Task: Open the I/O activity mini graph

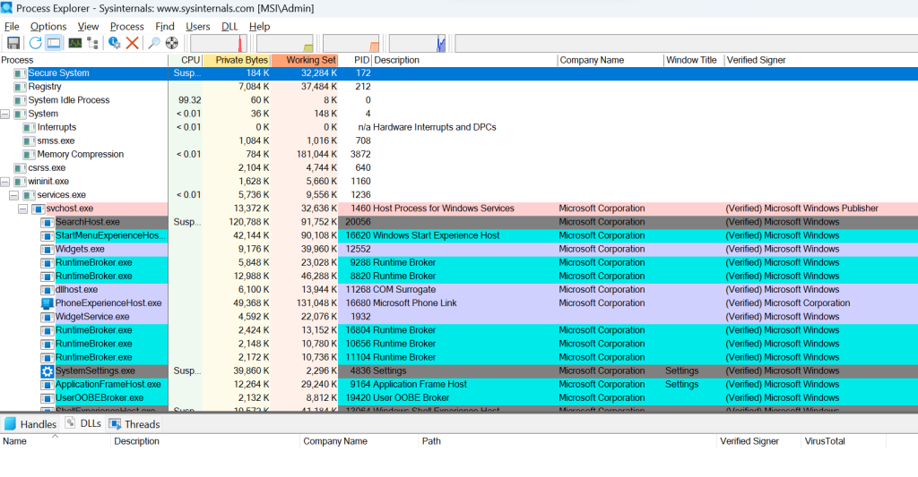Action: pos(418,43)
